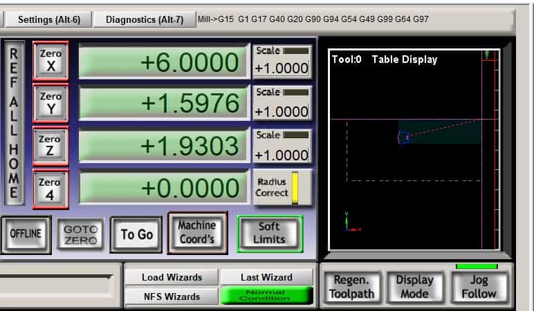Image resolution: width=534 pixels, height=311 pixels.
Task: Click inside the Table Display toolpath view
Action: 414,150
